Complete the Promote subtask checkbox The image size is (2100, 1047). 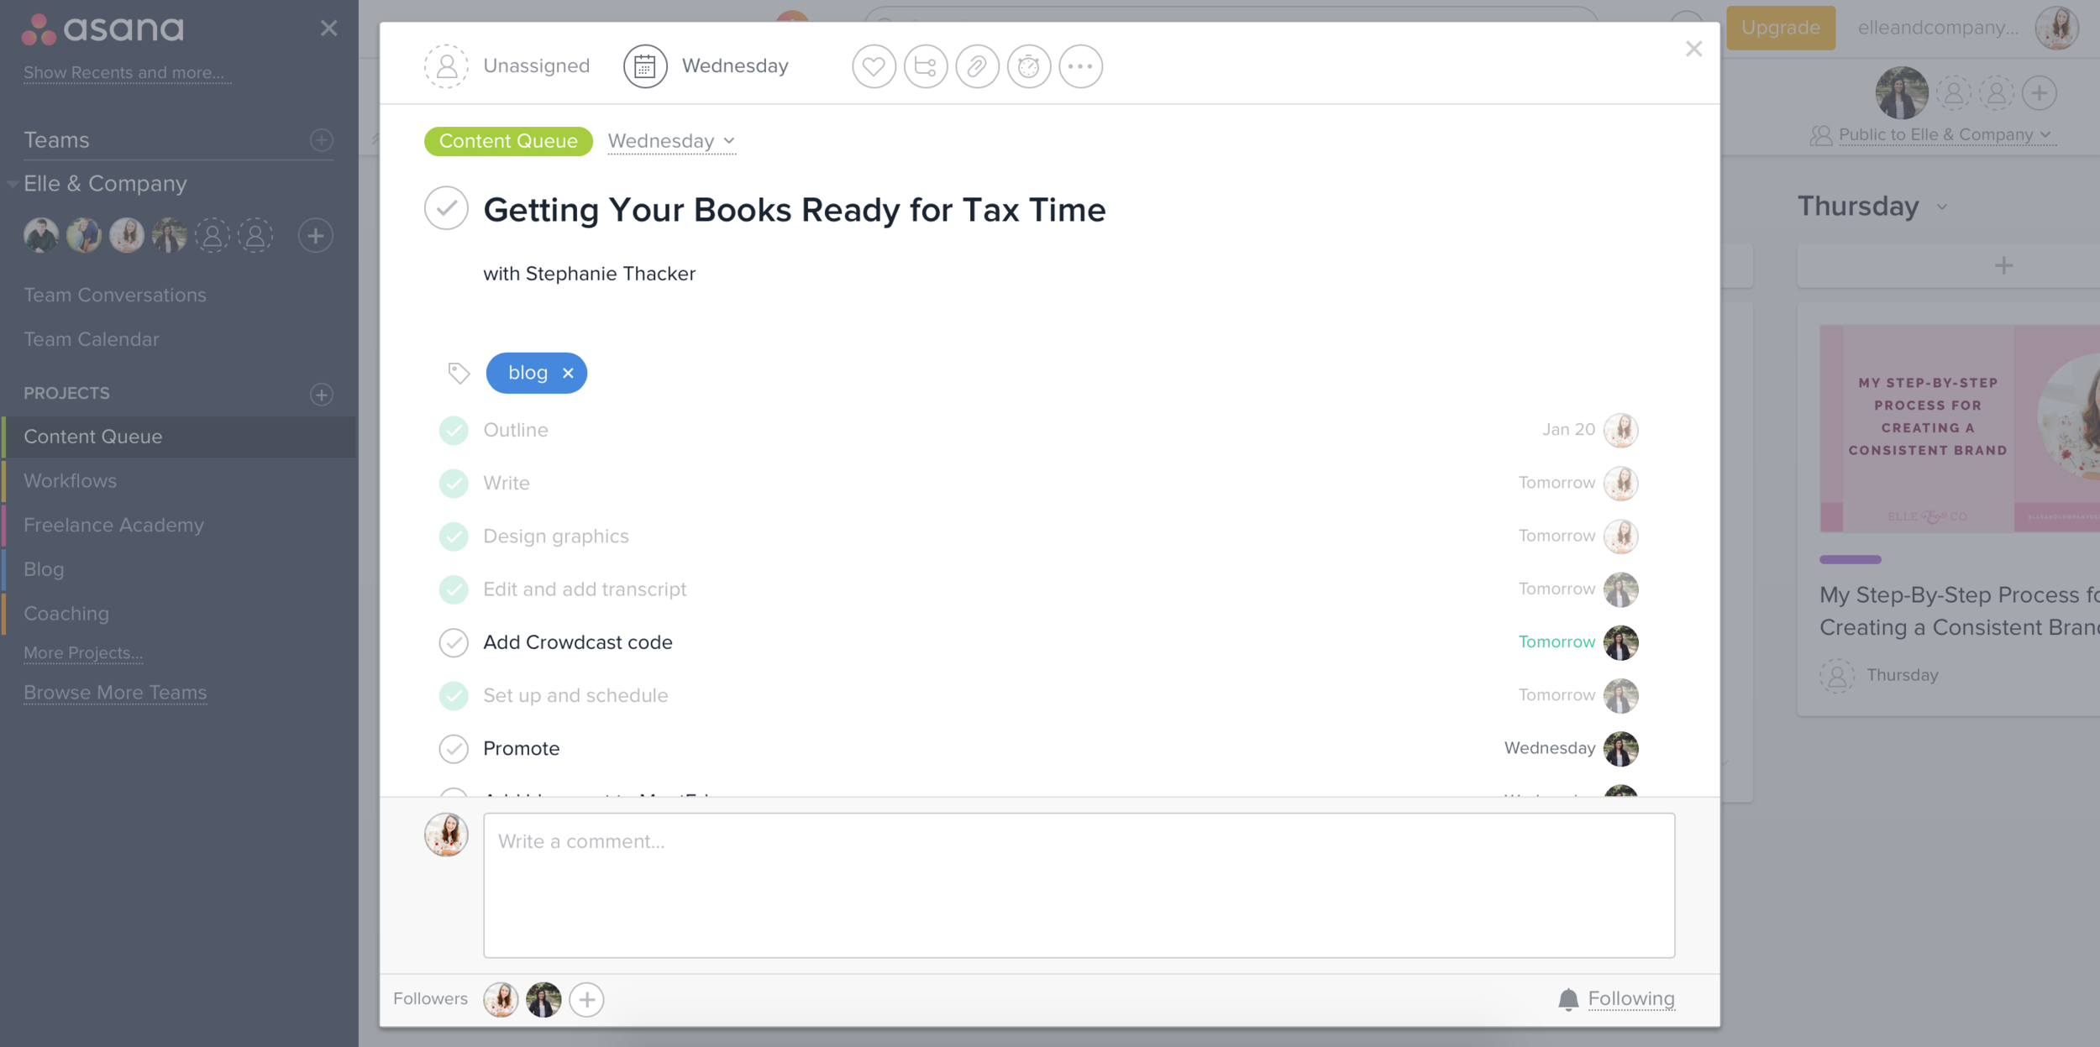pos(454,748)
